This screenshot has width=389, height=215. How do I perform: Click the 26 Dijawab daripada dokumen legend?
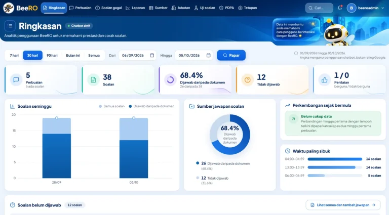tap(223, 166)
